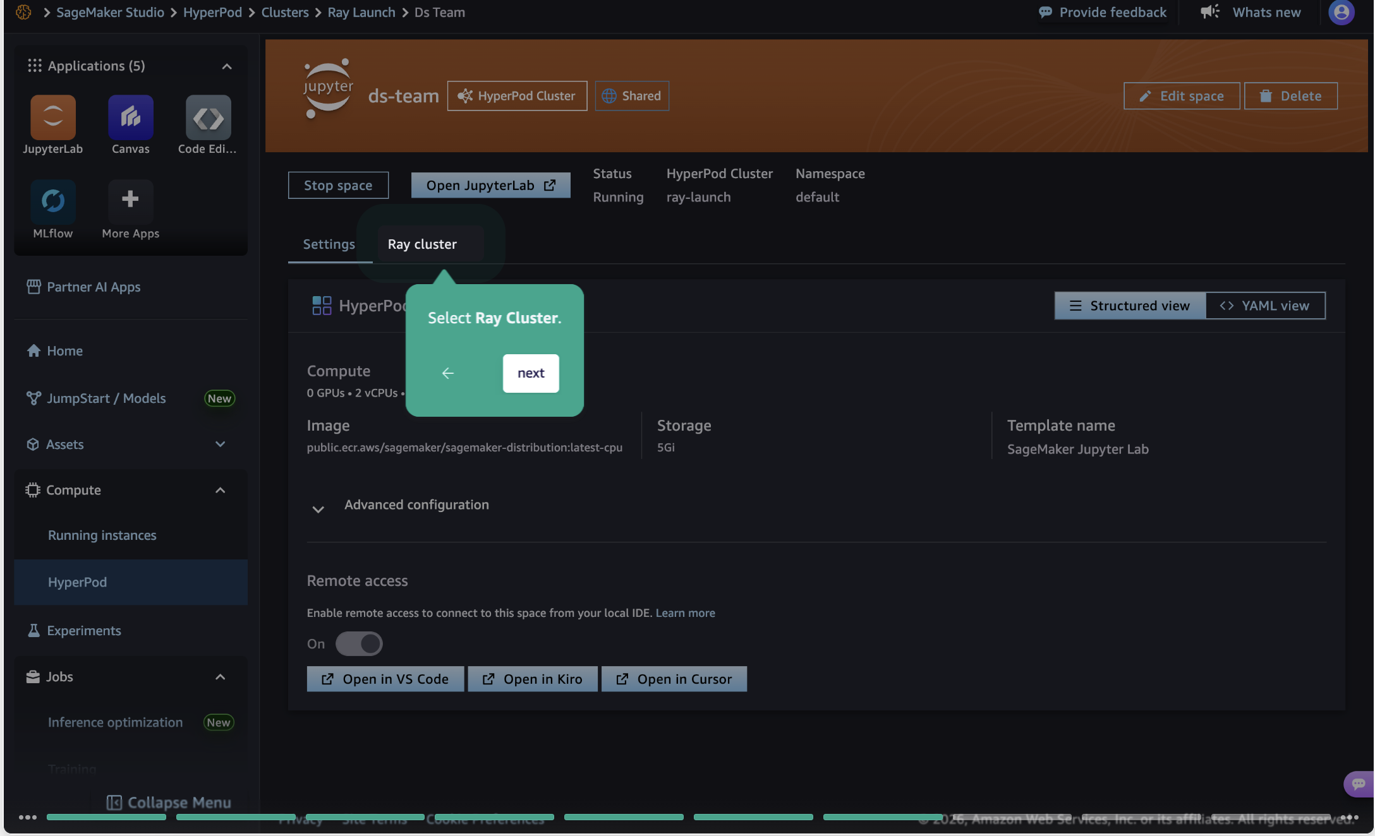The width and height of the screenshot is (1375, 836).
Task: Click the Delete button
Action: [1291, 96]
